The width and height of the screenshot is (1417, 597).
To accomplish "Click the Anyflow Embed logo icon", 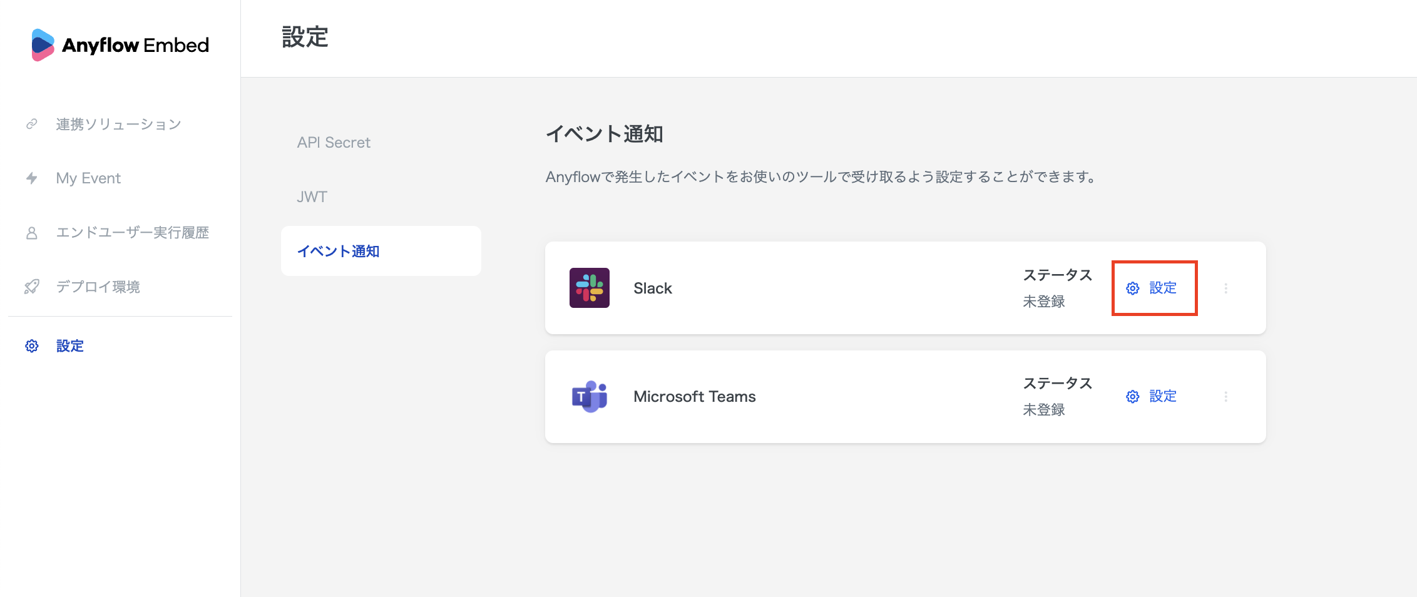I will 43,45.
